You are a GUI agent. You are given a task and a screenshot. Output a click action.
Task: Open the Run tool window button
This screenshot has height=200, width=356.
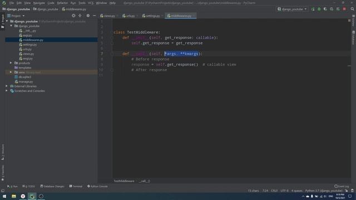coord(12,186)
